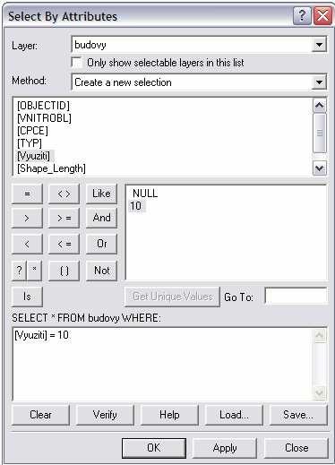Select the [TYP] field in list
This screenshot has width=335, height=465.
[x=30, y=143]
